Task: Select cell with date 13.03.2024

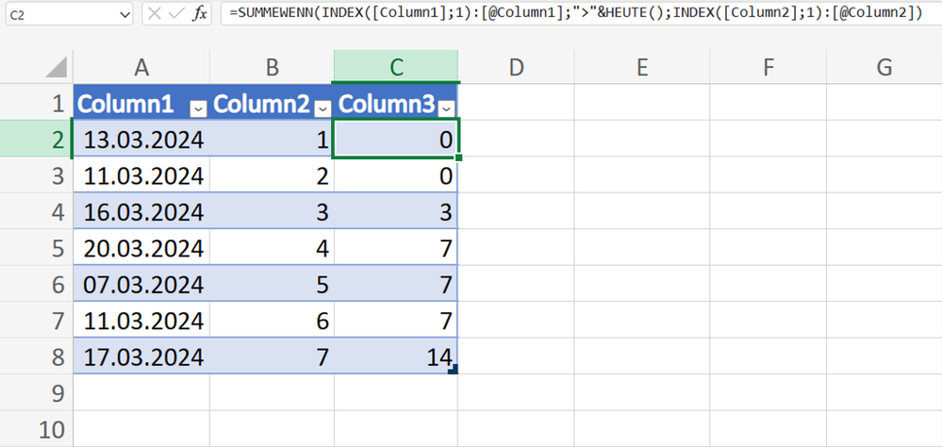Action: point(141,139)
